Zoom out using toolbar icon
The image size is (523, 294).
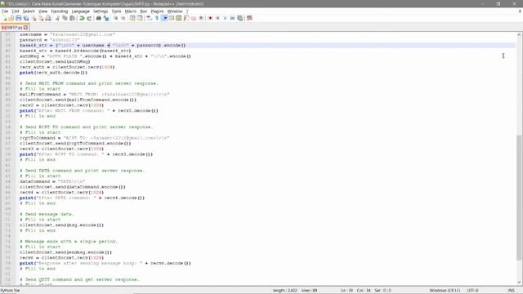click(123, 18)
